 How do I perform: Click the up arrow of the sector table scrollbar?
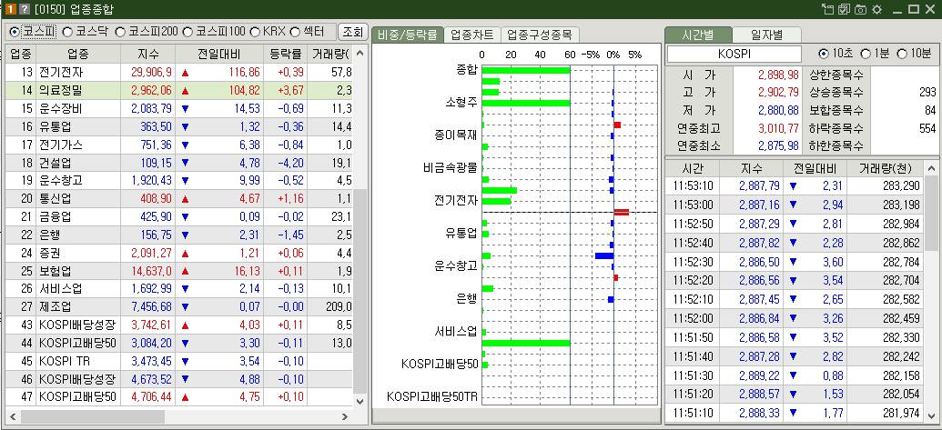click(360, 53)
